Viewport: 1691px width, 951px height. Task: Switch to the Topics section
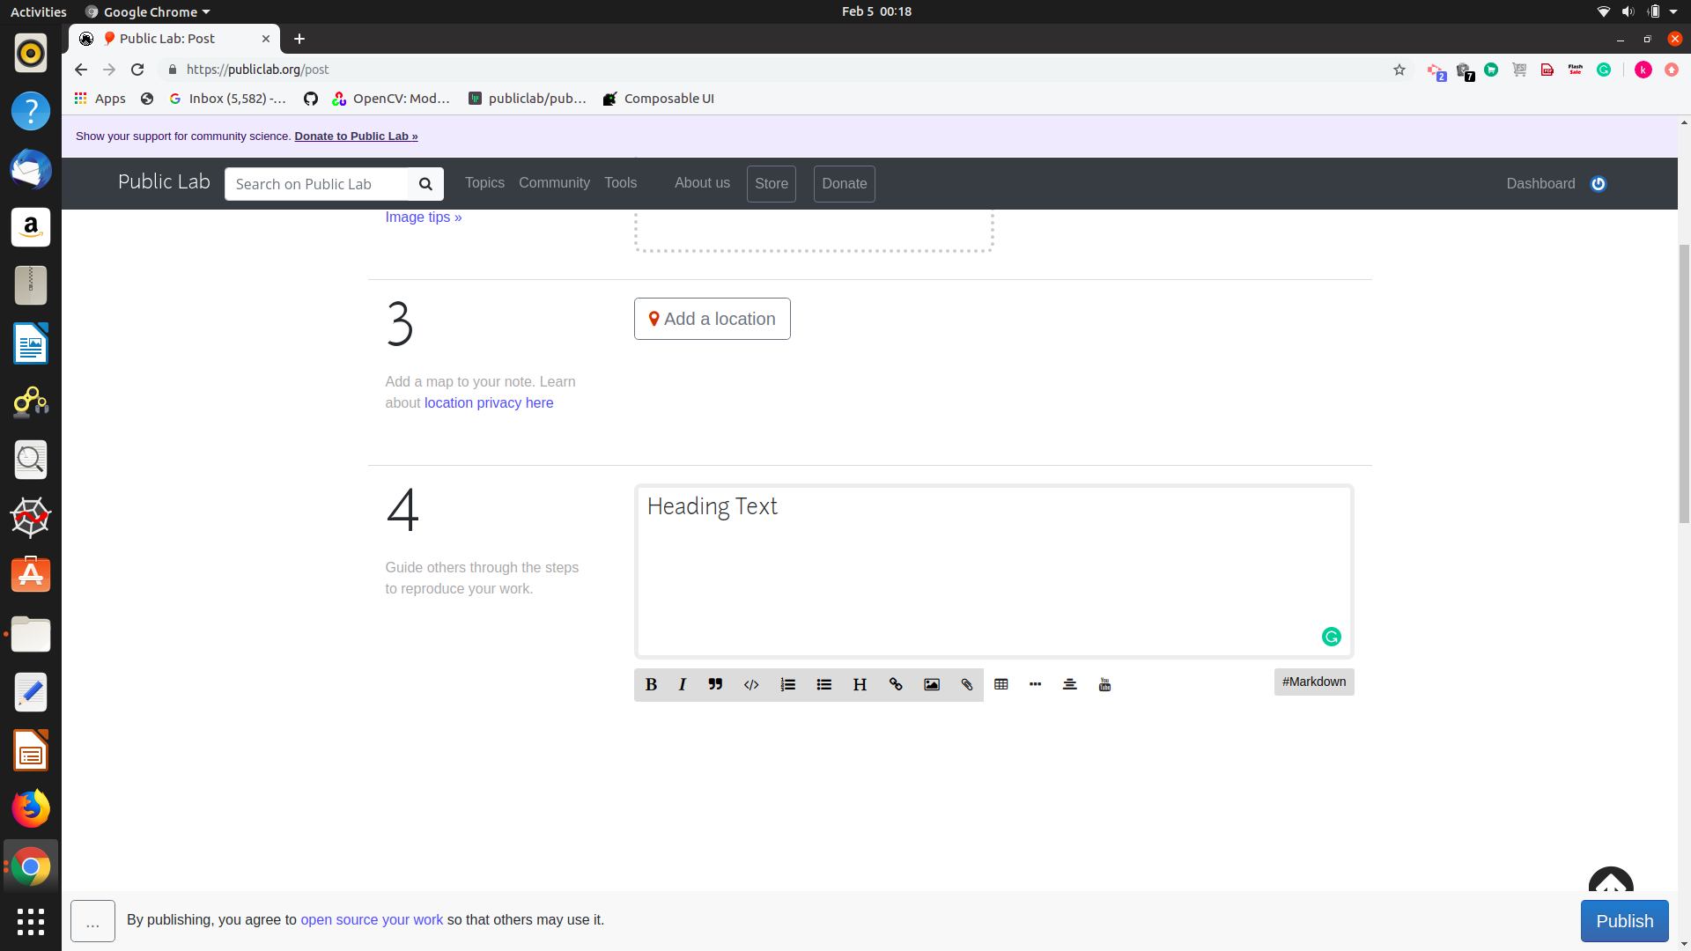coord(484,183)
